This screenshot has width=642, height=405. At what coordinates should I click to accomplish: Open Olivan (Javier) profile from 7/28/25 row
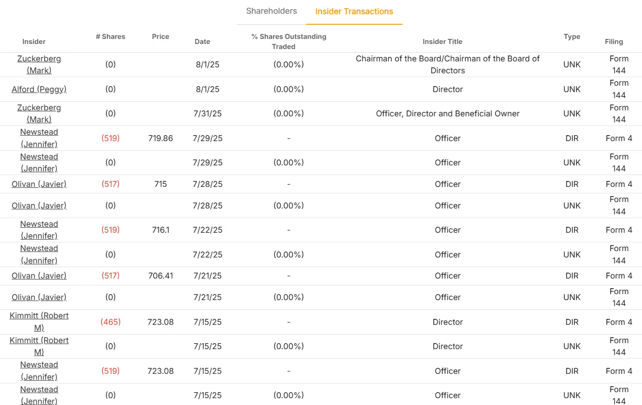coord(39,184)
